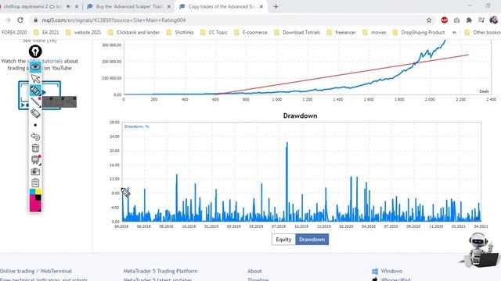Bookmark this page with the star icon
This screenshot has height=281, width=501.
429,20
